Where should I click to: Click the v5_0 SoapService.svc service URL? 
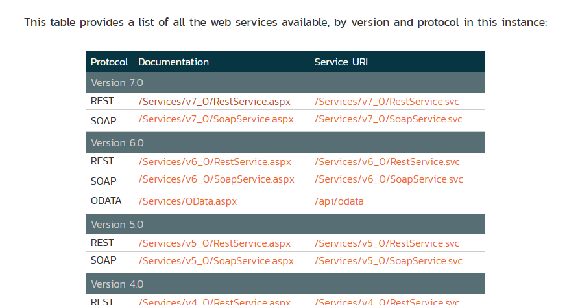click(x=388, y=261)
